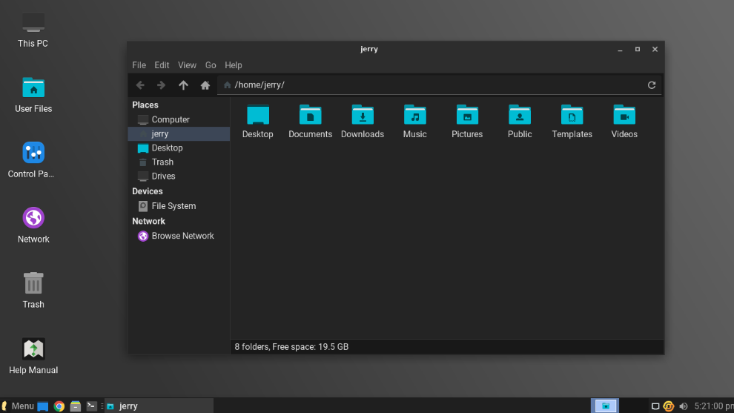Image resolution: width=734 pixels, height=413 pixels.
Task: Select the Templates folder
Action: tap(572, 122)
